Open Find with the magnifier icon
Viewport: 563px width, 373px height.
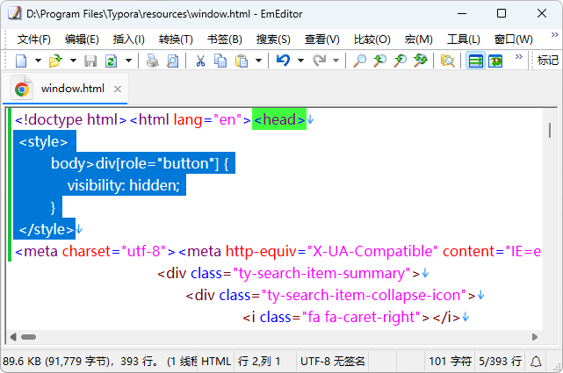360,61
